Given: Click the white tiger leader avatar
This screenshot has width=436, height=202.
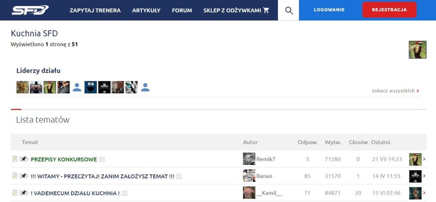Looking at the screenshot, I should tap(131, 87).
